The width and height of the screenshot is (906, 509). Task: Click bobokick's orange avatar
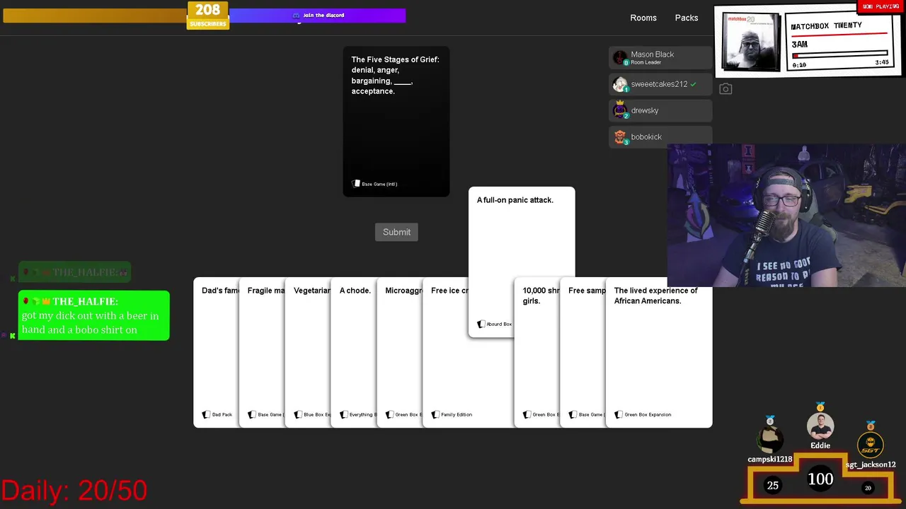[x=620, y=137]
